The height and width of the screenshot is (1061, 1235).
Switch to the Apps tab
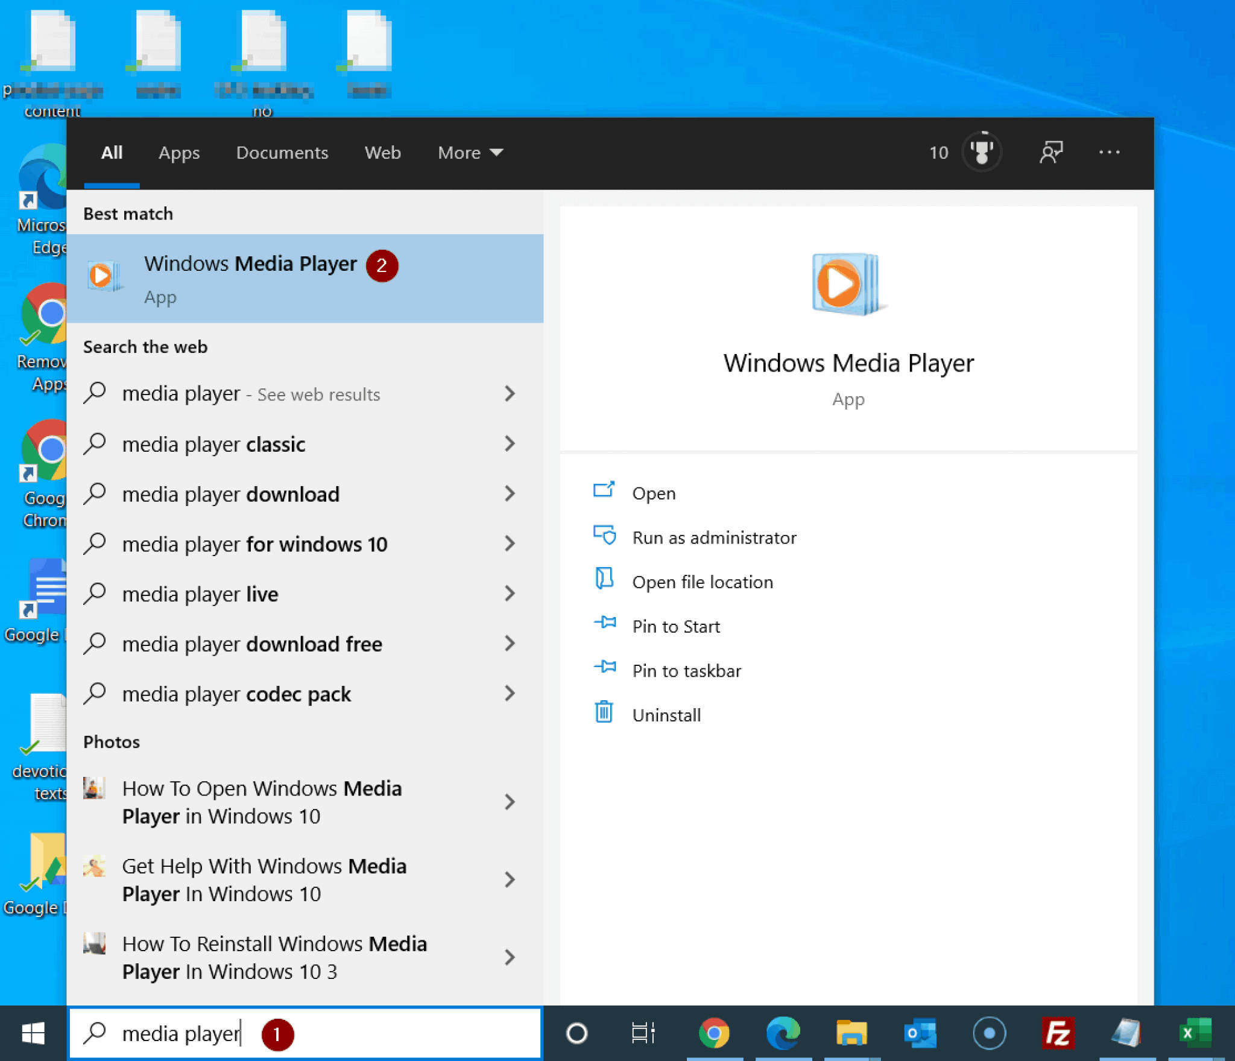(x=179, y=153)
